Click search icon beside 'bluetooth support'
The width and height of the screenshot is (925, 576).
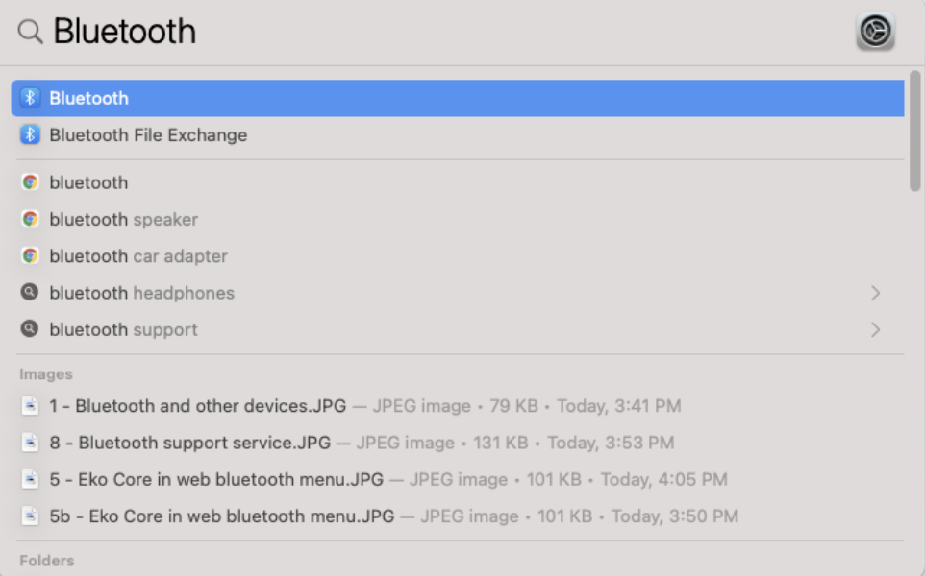30,328
